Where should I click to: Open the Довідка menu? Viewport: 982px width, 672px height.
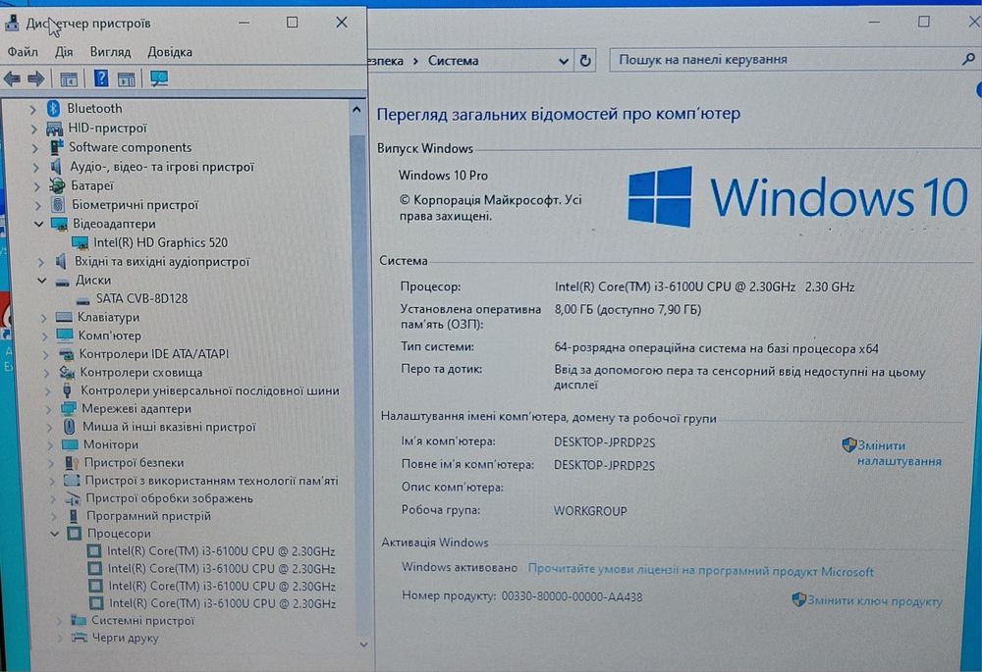(x=170, y=52)
